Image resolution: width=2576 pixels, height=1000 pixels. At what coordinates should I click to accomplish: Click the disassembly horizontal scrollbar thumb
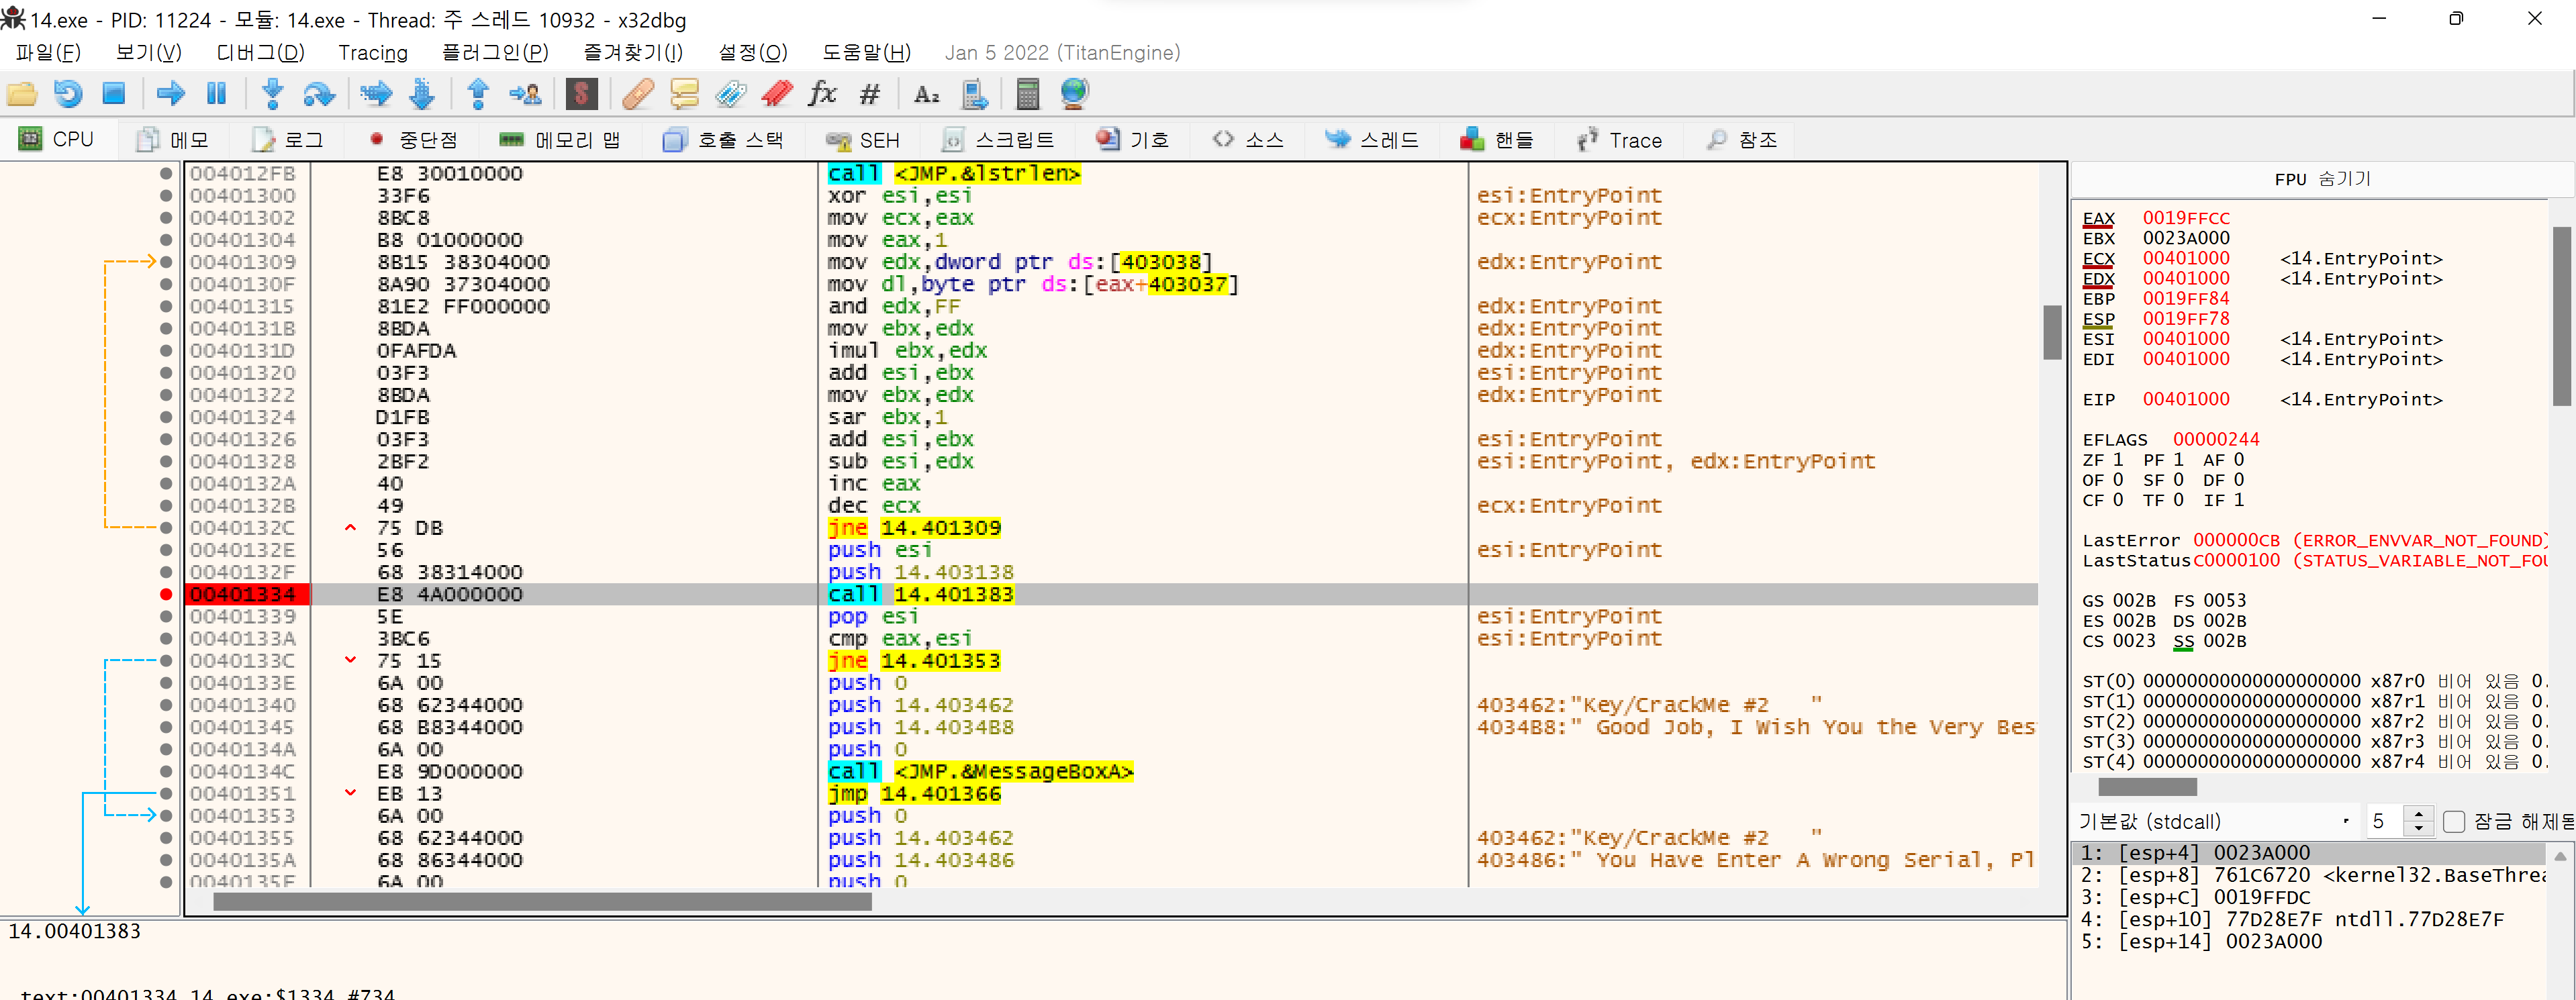[x=541, y=902]
